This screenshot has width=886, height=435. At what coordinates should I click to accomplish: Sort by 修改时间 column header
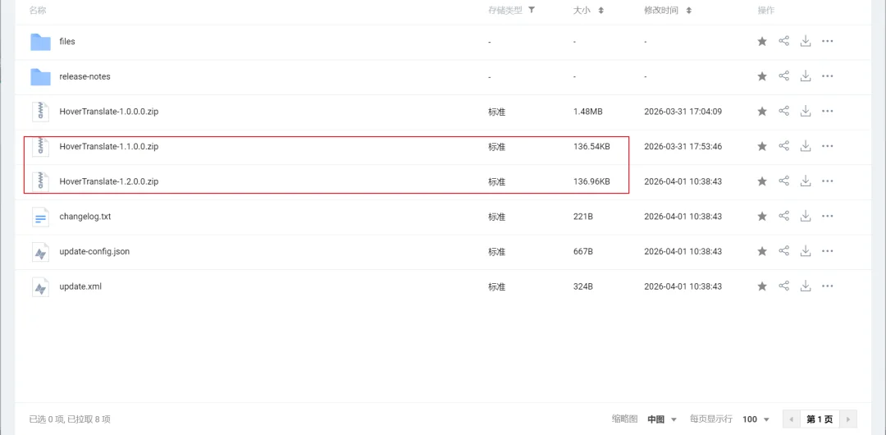click(x=668, y=10)
